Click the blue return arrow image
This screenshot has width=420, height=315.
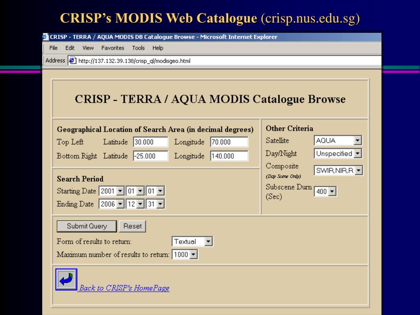click(x=66, y=279)
